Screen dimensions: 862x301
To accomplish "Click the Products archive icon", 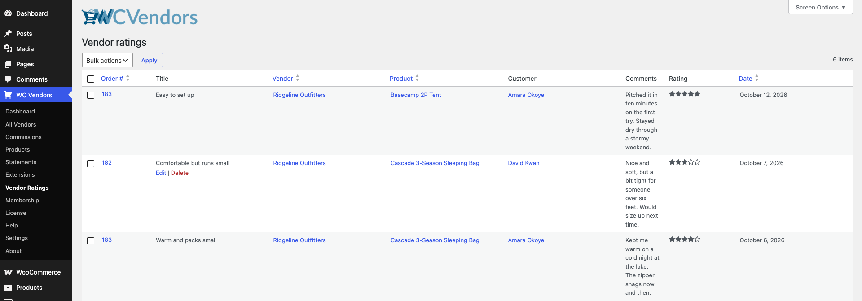I will point(8,287).
